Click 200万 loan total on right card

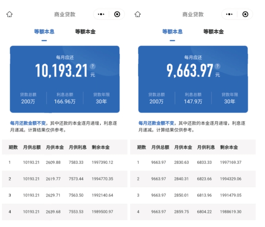[156, 101]
